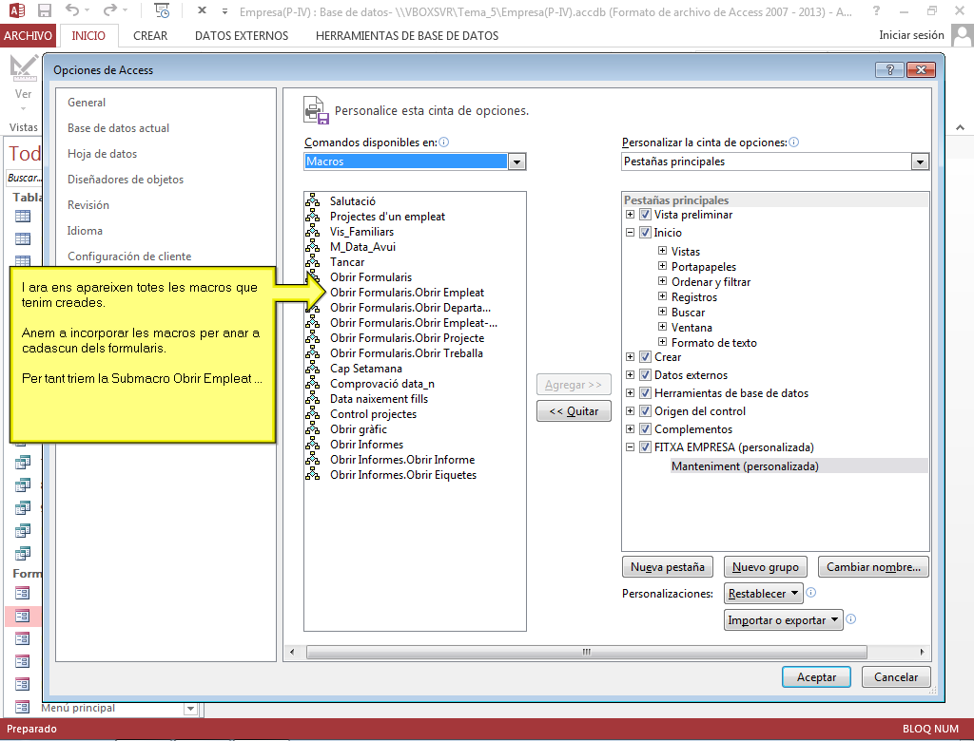
Task: Open the Importar o exportar dropdown
Action: click(x=784, y=620)
